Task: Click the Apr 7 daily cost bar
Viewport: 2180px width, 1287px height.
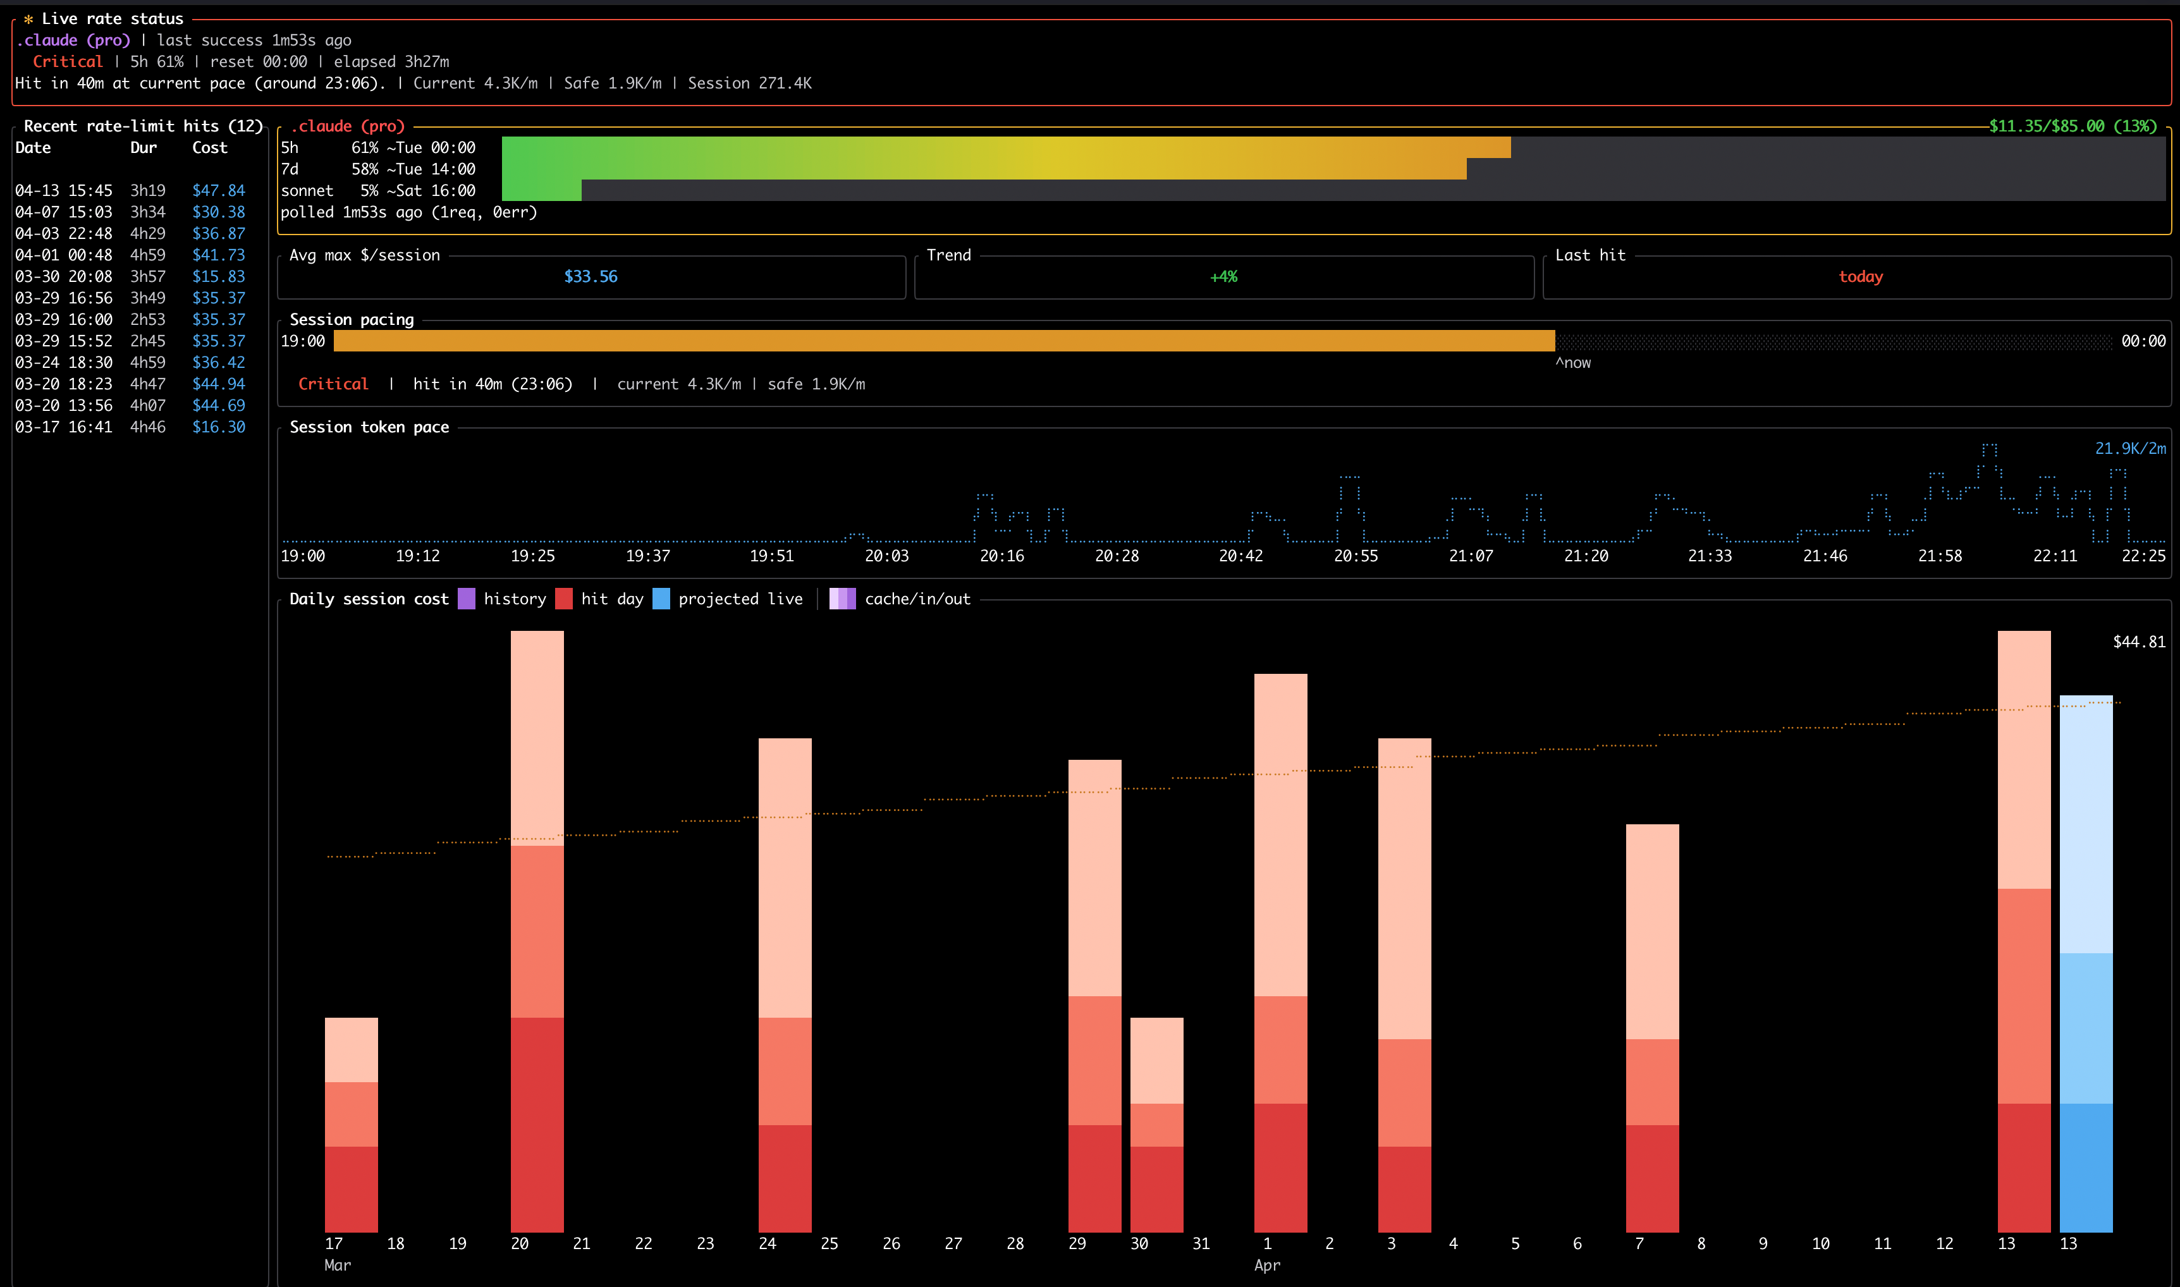Action: tap(1653, 1028)
